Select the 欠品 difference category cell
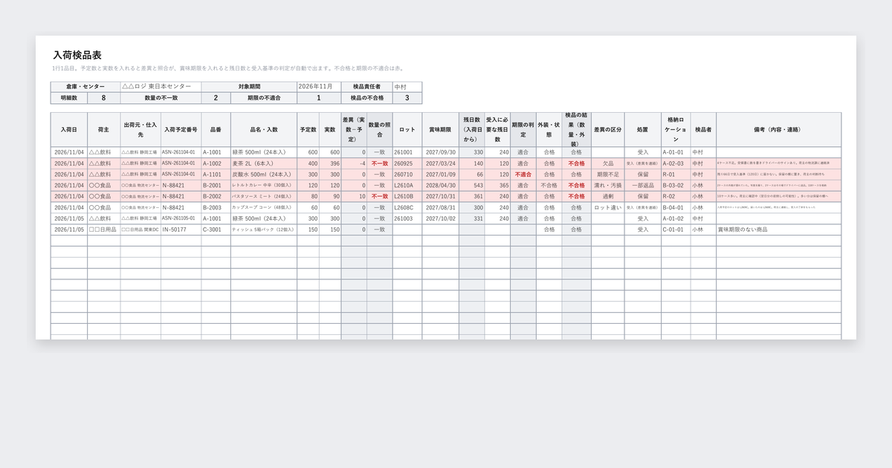The image size is (892, 468). (x=608, y=163)
